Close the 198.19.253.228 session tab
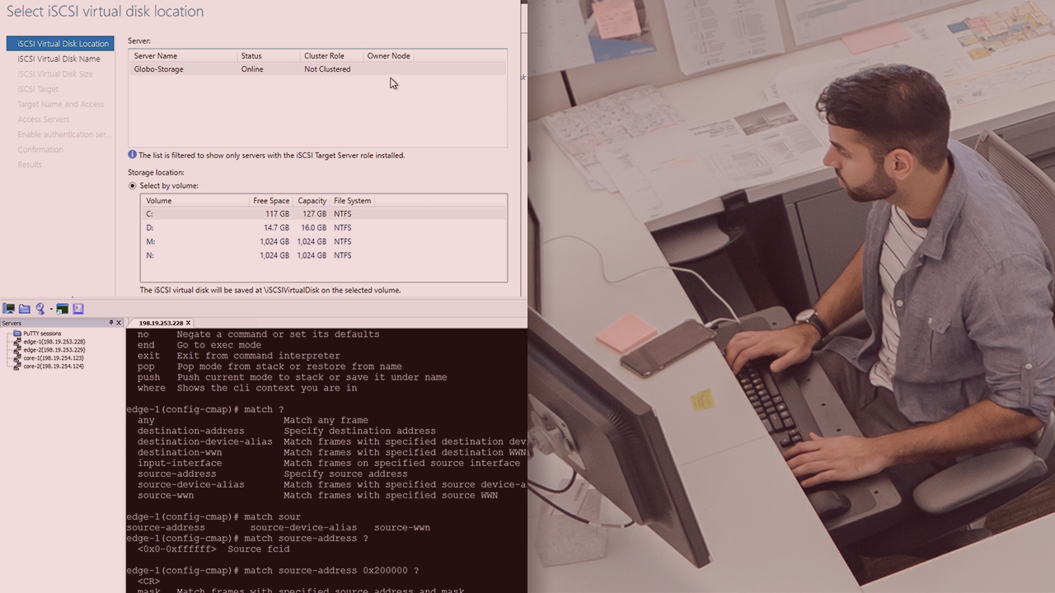Viewport: 1055px width, 593px height. tap(188, 323)
